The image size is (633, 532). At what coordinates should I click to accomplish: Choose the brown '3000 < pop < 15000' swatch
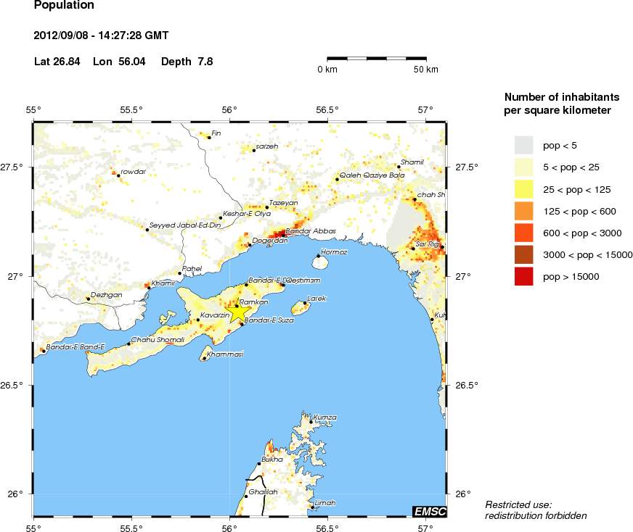pos(523,254)
